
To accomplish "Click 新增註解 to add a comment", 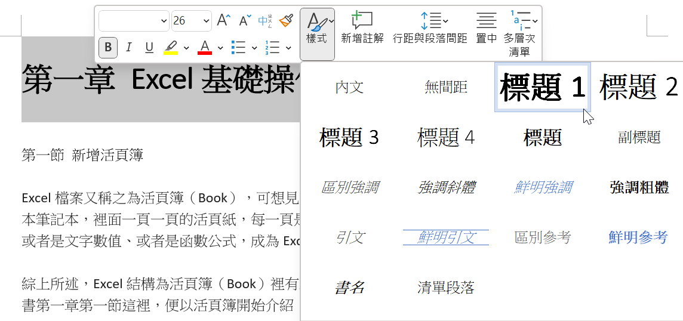I will 362,28.
